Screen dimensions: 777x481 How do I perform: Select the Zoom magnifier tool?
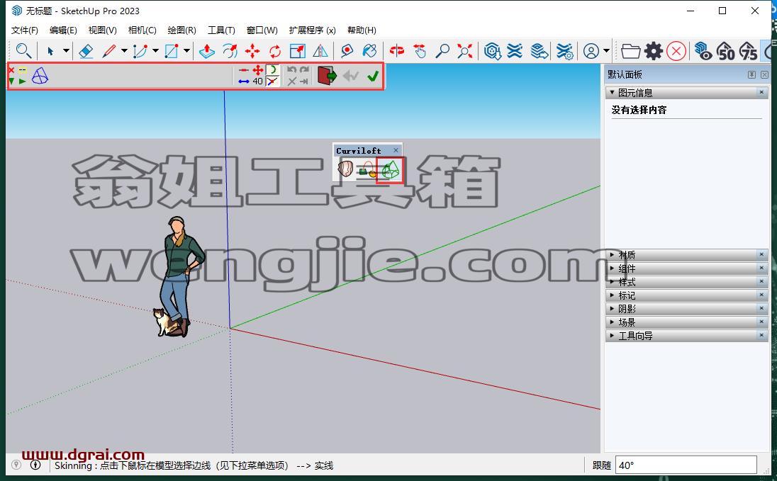[x=442, y=50]
